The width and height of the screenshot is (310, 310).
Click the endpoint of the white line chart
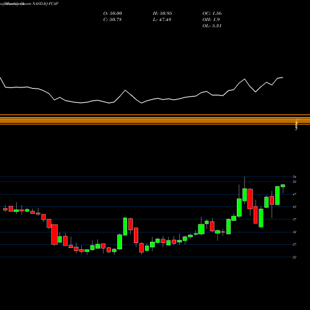point(283,77)
